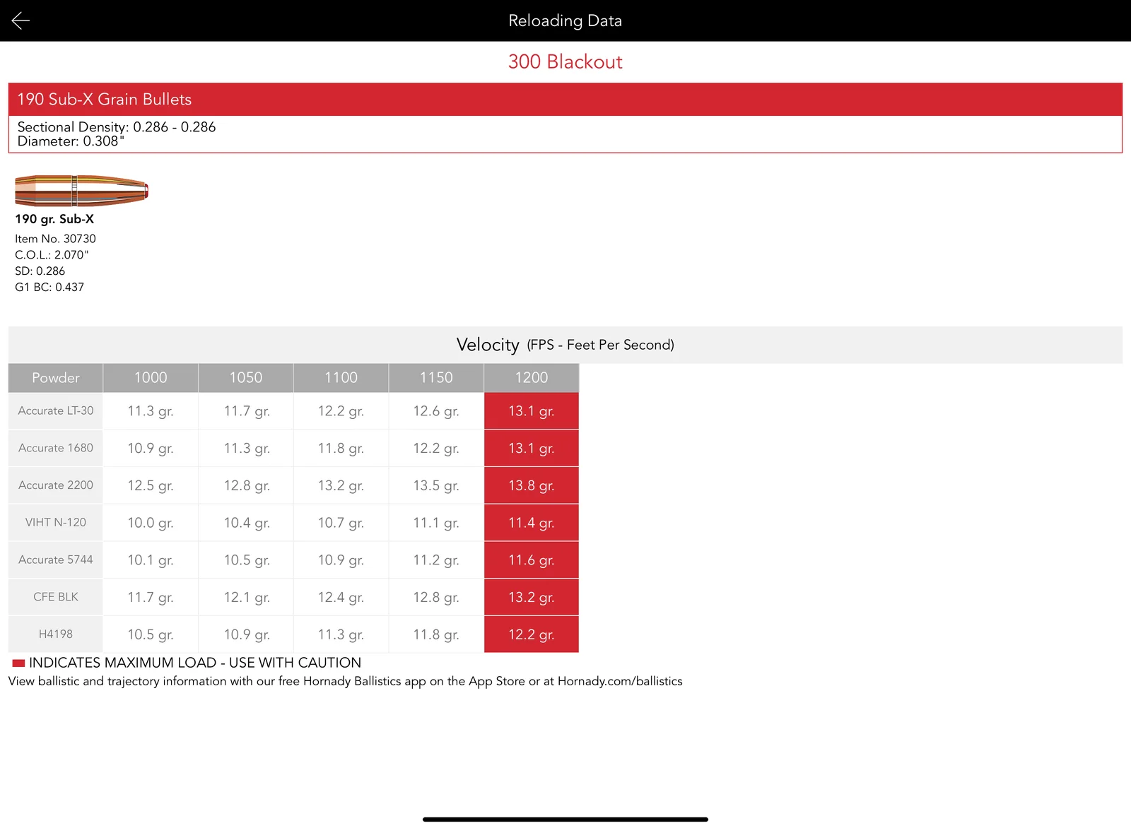Click Accurate 2200 13.5 gr. cell
Image resolution: width=1131 pixels, height=828 pixels.
click(436, 485)
